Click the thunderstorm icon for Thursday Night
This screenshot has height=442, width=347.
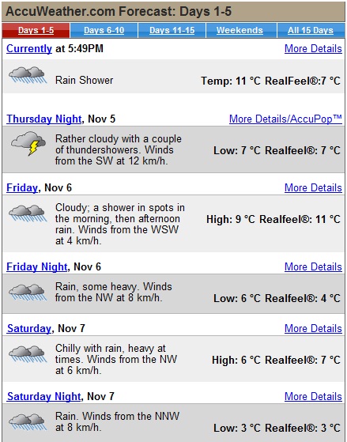point(28,143)
